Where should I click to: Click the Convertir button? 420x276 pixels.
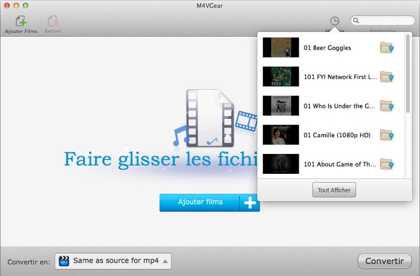[x=385, y=261]
